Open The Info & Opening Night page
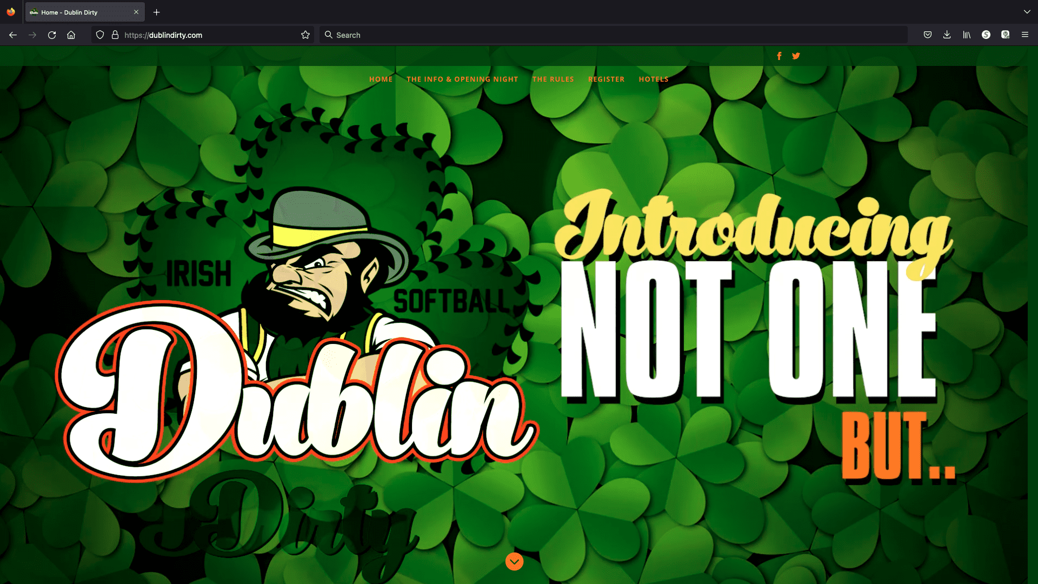1038x584 pixels. pyautogui.click(x=462, y=79)
